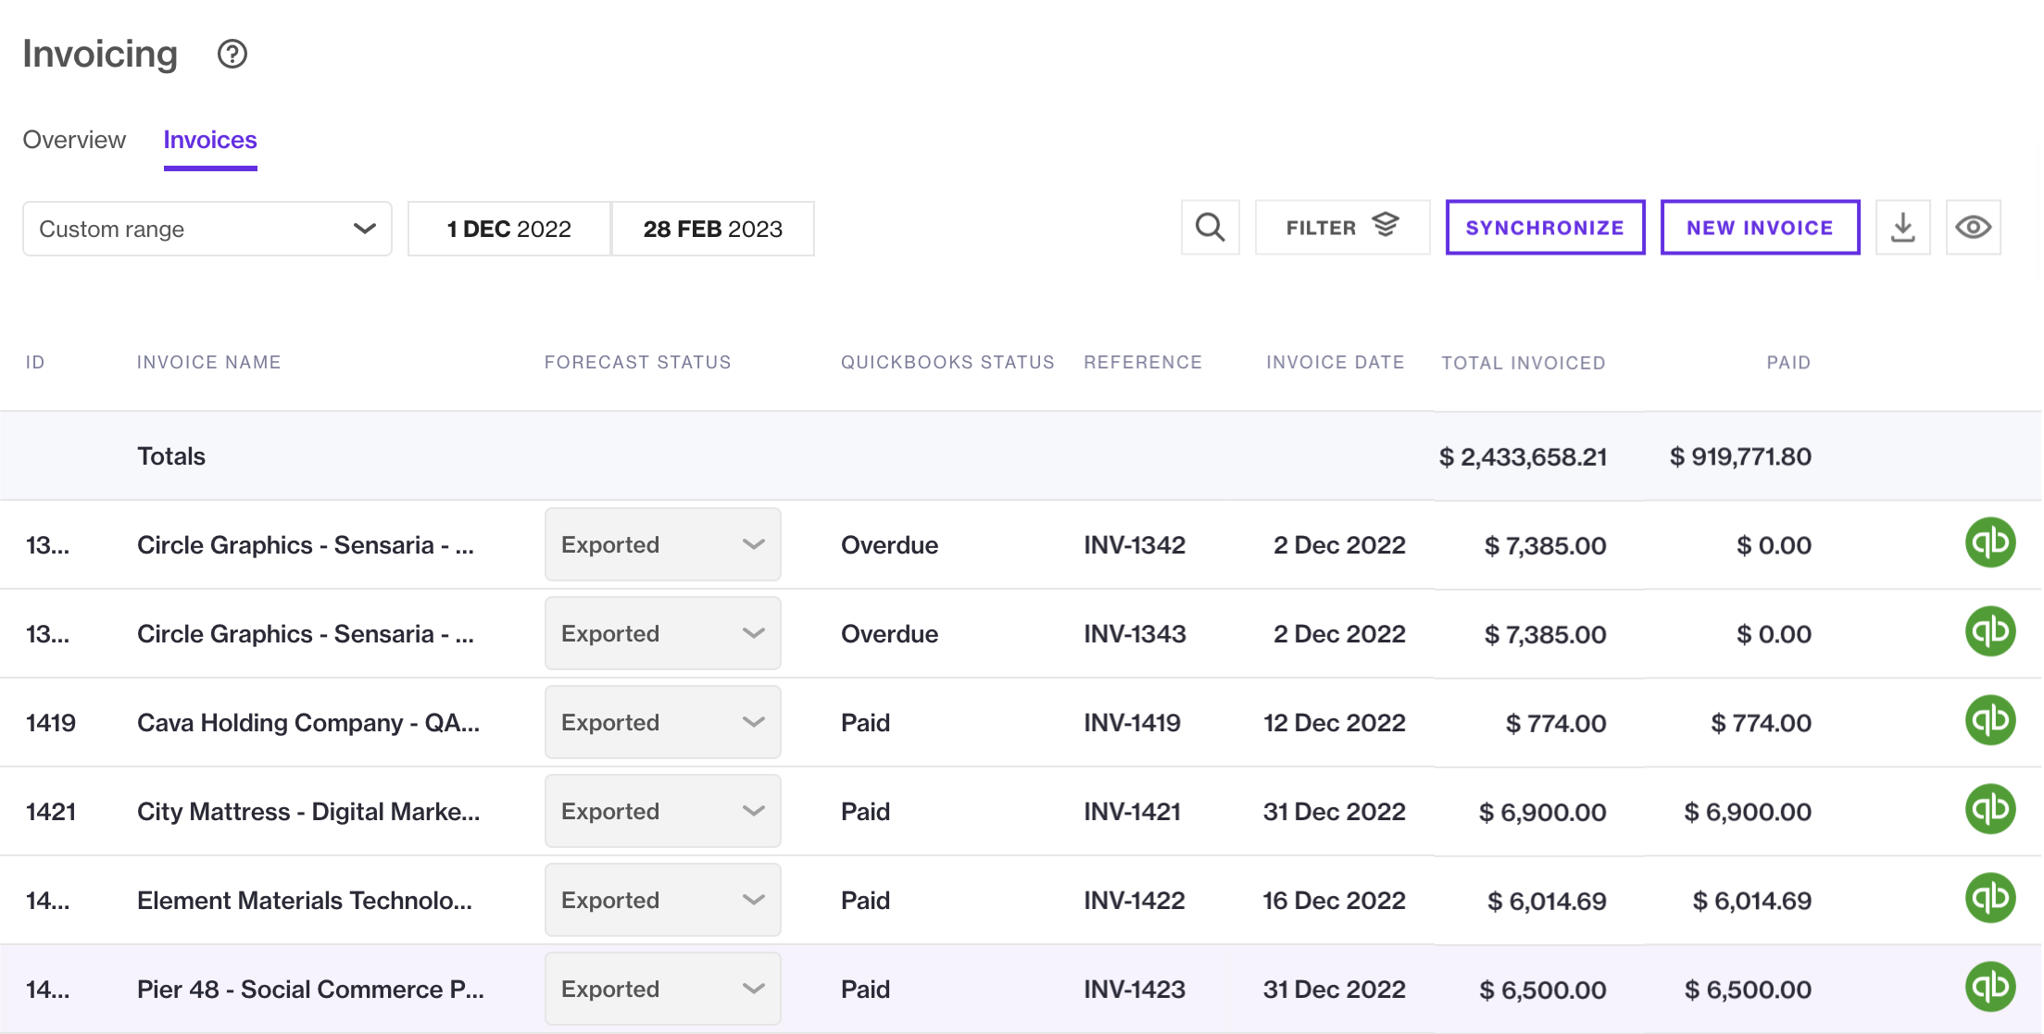Click the SYNCHRONIZE button
Viewport: 2044px width, 1034px height.
pyautogui.click(x=1545, y=227)
